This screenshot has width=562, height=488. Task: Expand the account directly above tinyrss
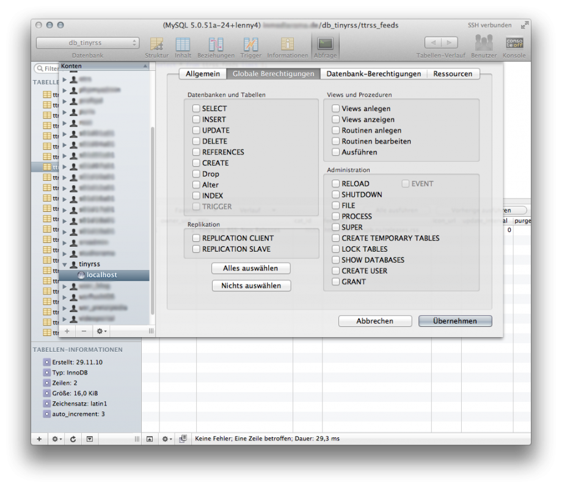[x=65, y=253]
